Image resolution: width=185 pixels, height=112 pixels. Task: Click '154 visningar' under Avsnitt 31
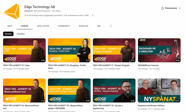98,69
